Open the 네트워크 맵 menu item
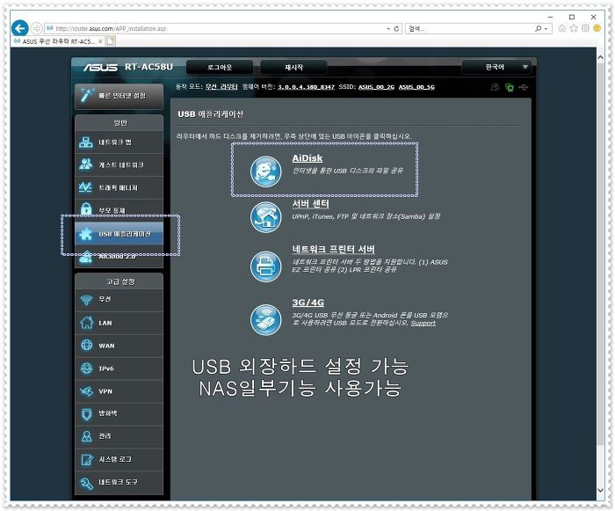Image resolution: width=615 pixels, height=511 pixels. [x=119, y=142]
